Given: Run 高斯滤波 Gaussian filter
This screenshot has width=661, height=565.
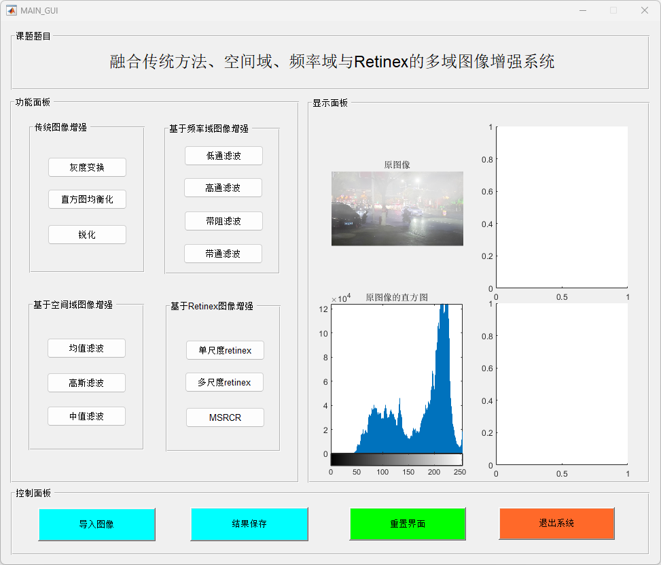Looking at the screenshot, I should [x=86, y=383].
